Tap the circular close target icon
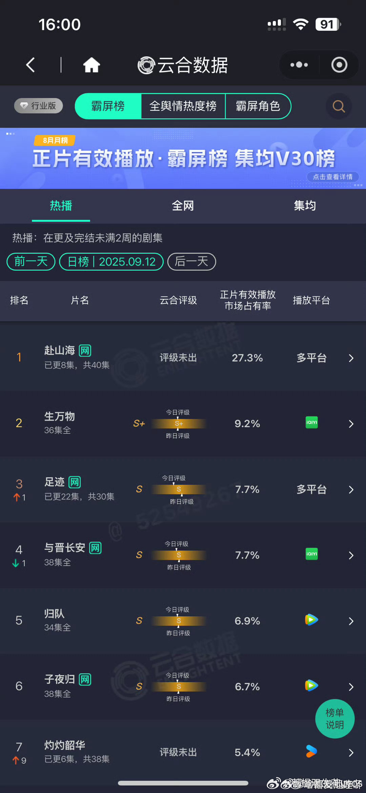The width and height of the screenshot is (366, 793). coord(339,65)
